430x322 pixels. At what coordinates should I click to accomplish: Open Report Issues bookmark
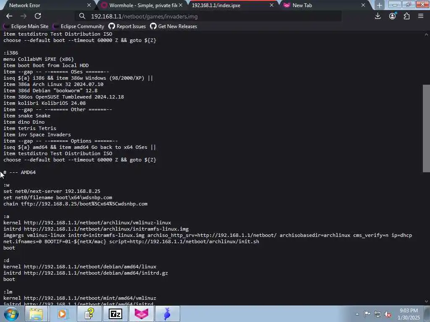pos(127,26)
